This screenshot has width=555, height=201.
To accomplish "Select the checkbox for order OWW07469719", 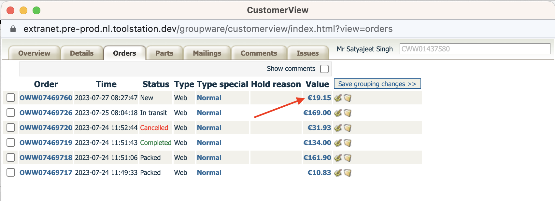I will [x=11, y=143].
